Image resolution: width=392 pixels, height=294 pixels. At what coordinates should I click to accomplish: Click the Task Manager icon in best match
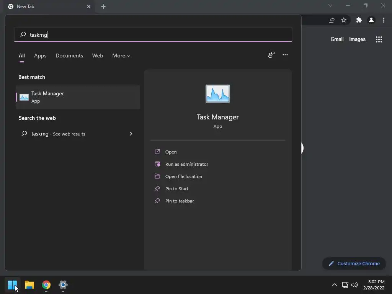coord(24,97)
